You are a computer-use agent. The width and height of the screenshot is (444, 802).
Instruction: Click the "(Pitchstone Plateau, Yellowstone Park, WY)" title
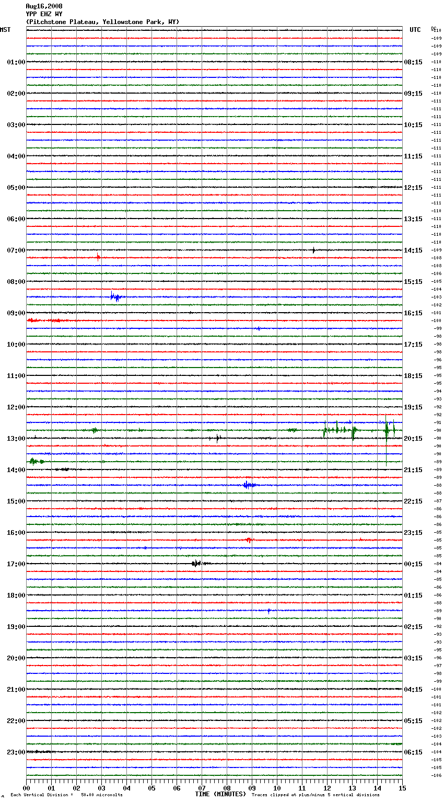click(102, 22)
